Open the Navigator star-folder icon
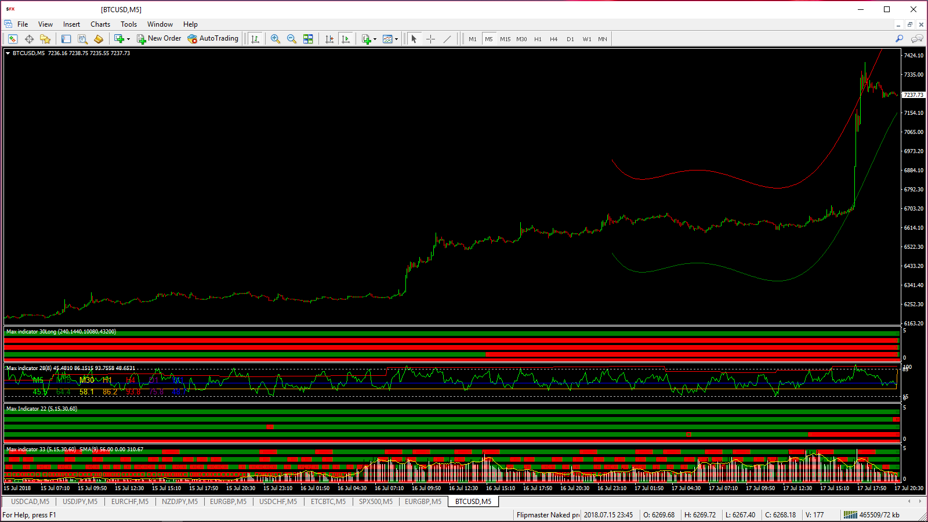 45,39
